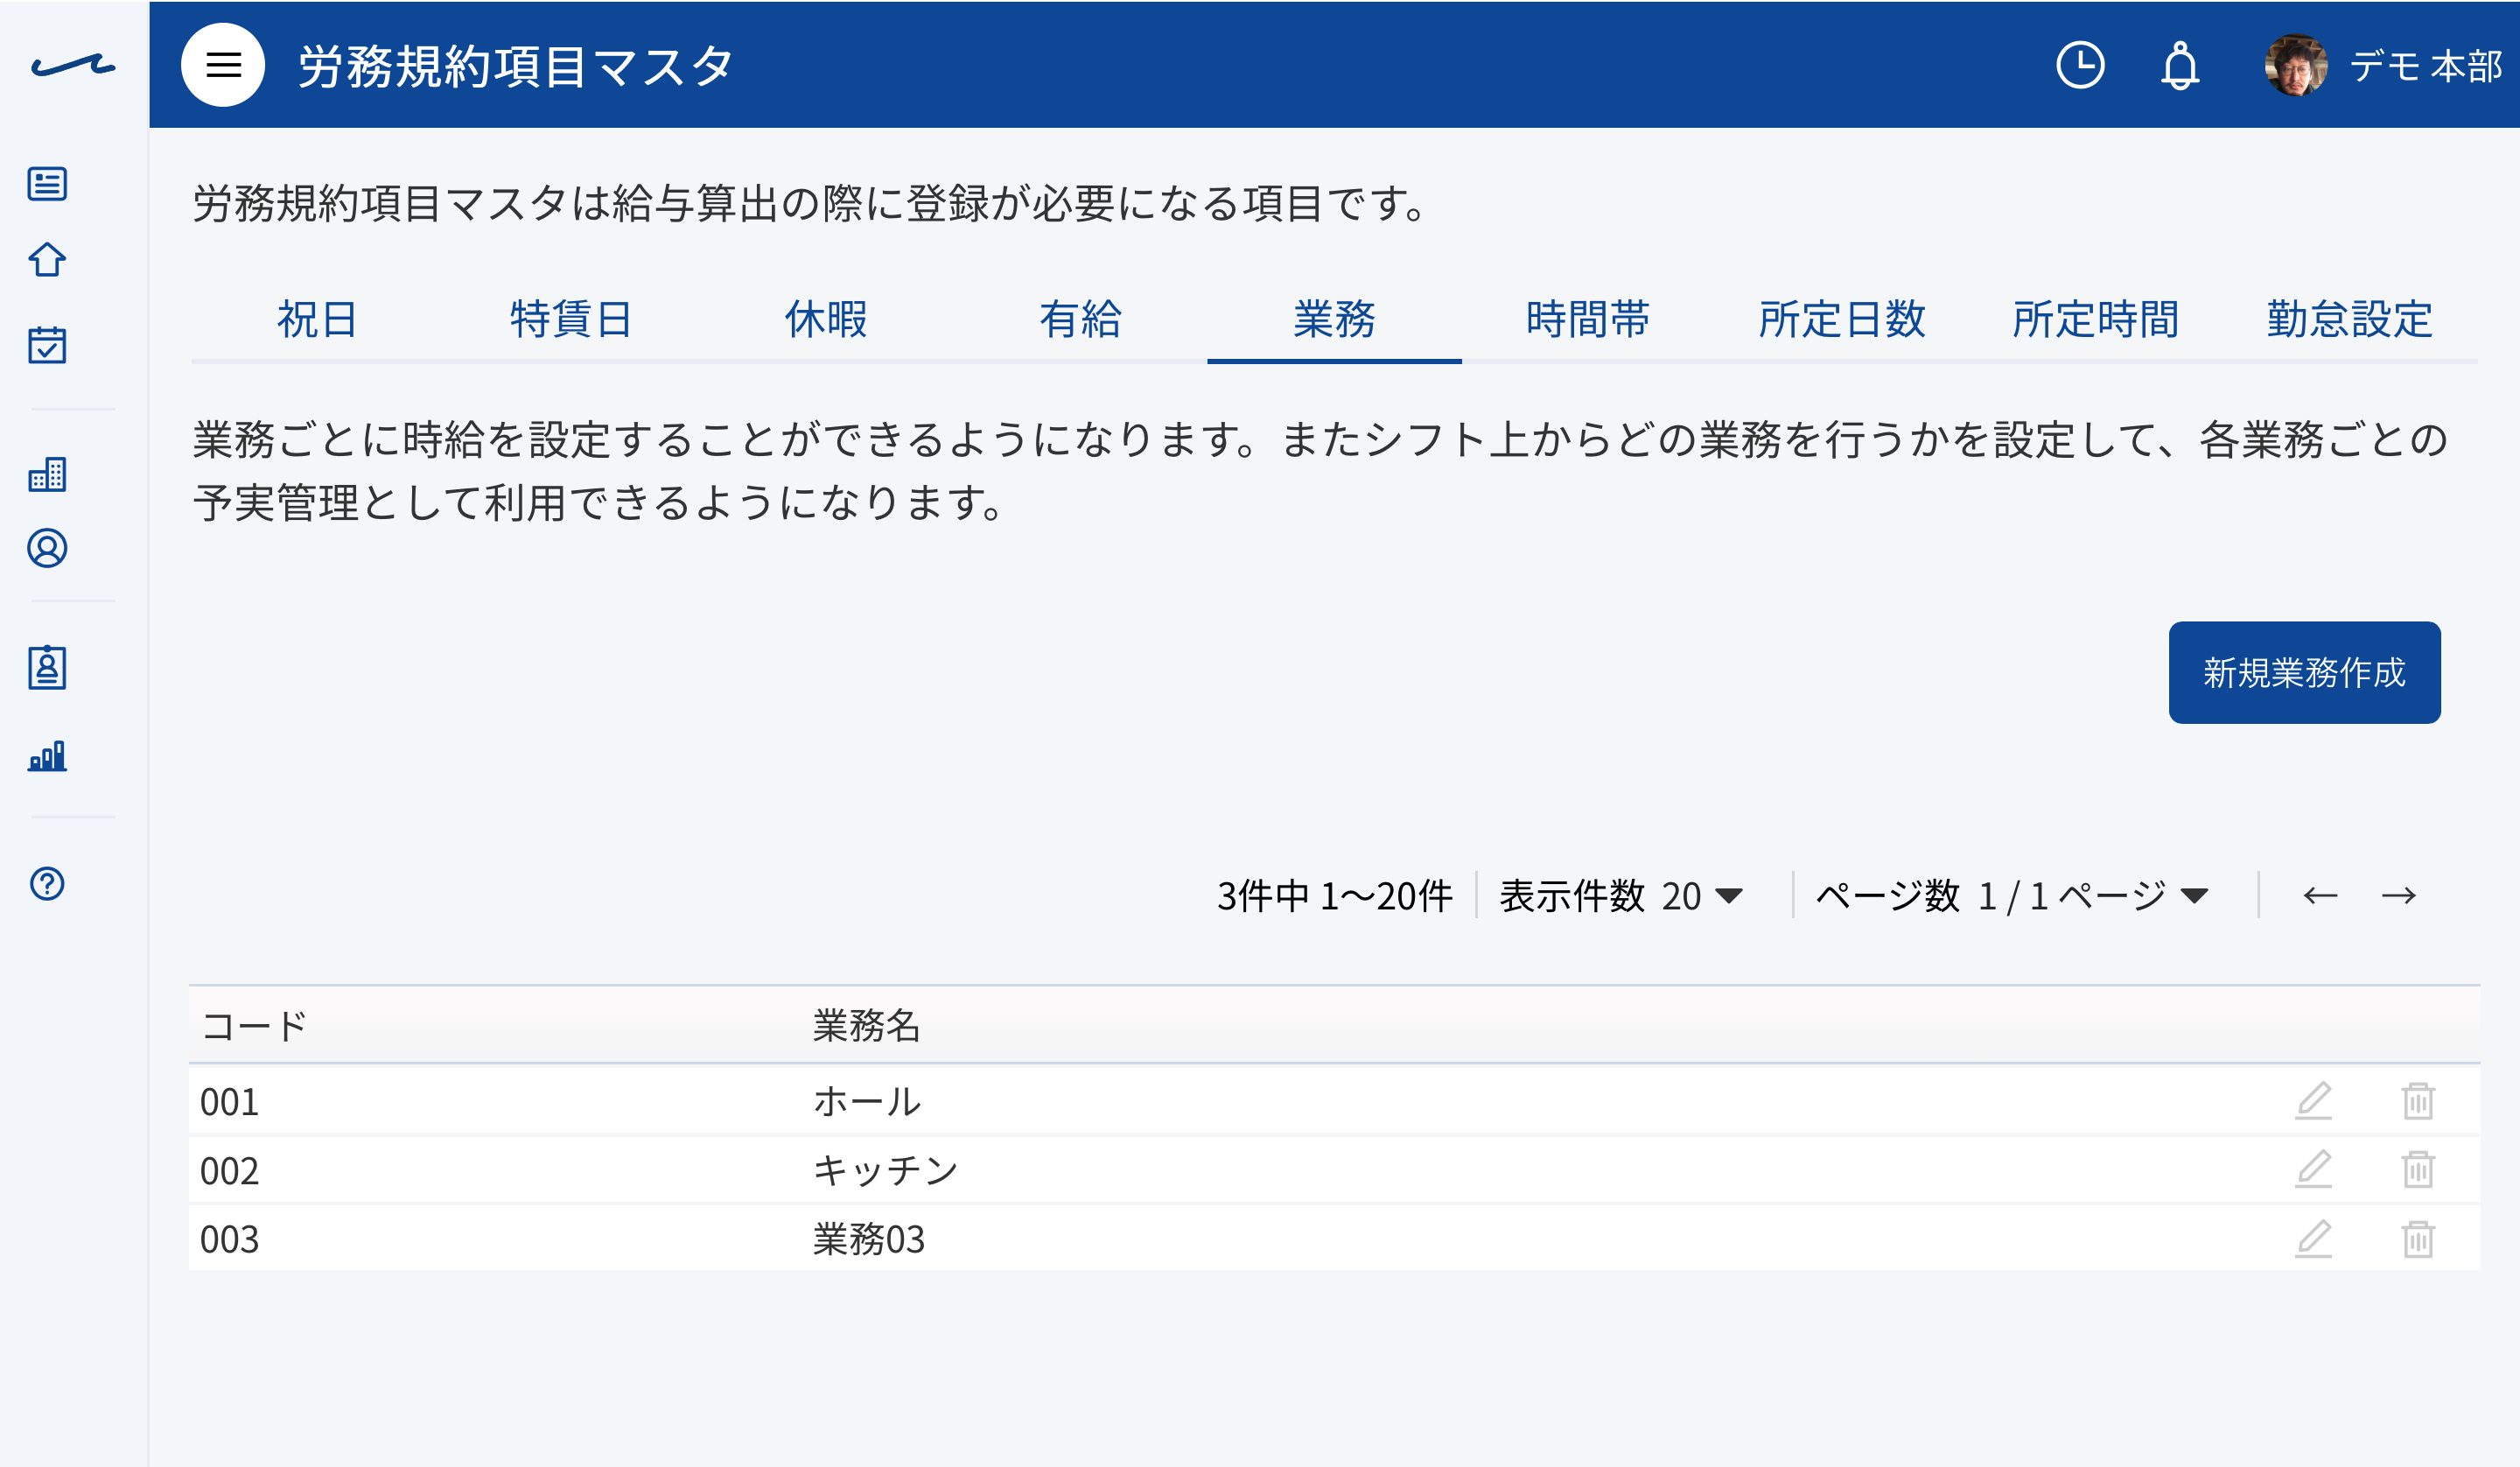
Task: Open the hamburger menu button
Action: click(223, 65)
